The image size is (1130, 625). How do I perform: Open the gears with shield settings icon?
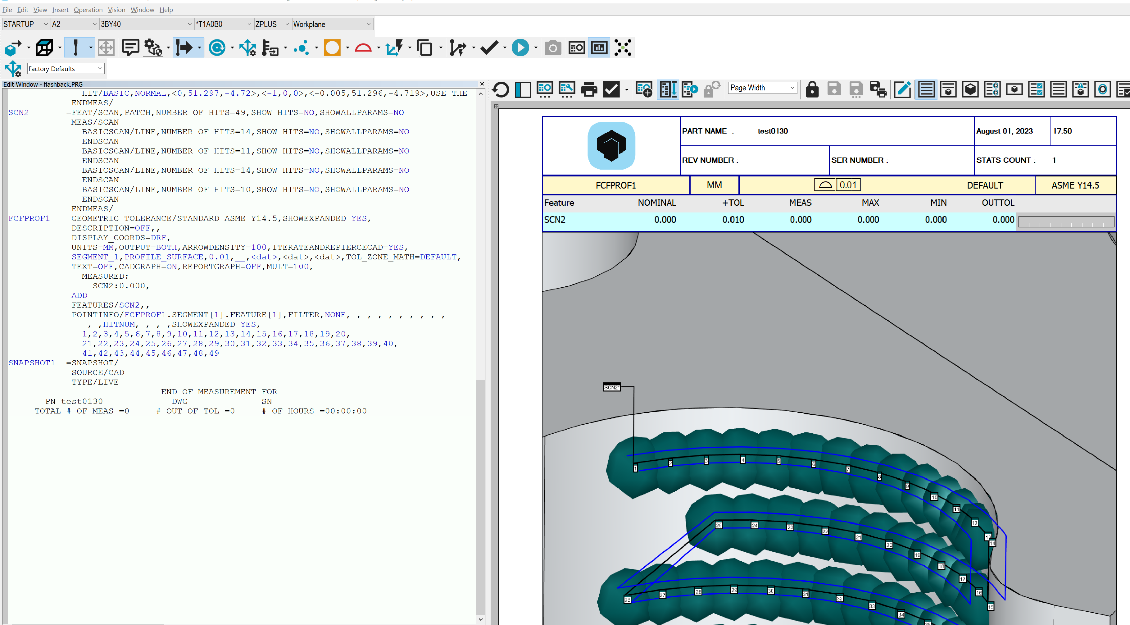point(153,48)
